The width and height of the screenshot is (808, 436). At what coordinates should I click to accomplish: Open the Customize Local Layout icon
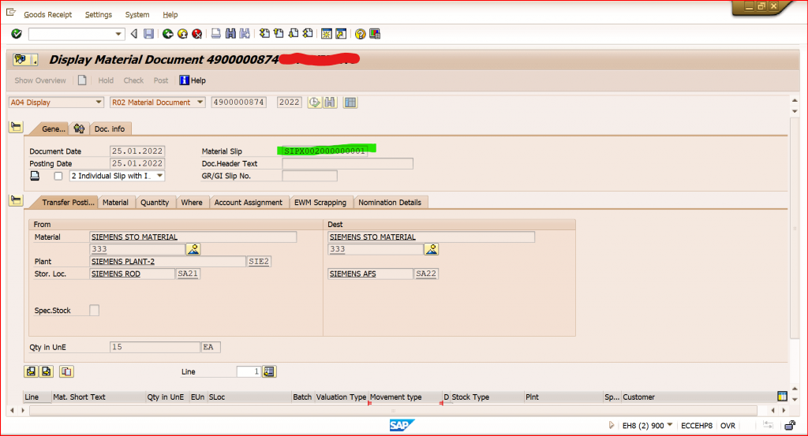[375, 34]
